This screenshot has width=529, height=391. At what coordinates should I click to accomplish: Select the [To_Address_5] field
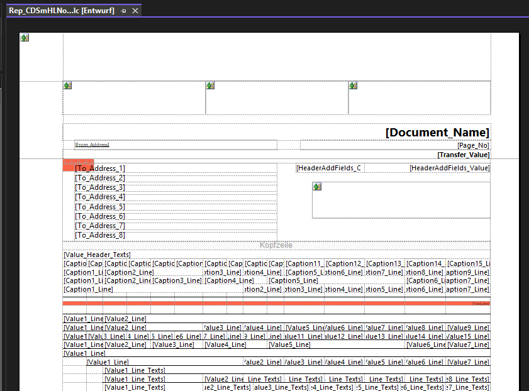pyautogui.click(x=175, y=207)
